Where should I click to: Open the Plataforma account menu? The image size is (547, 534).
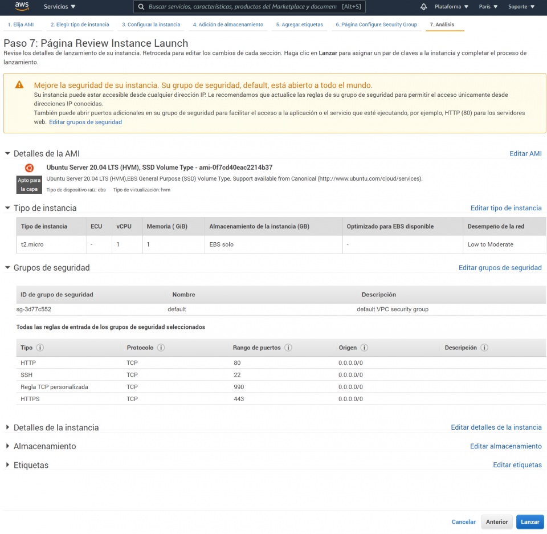point(451,7)
